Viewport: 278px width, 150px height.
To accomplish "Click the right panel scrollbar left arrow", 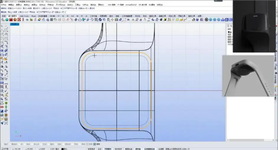I will tap(228, 140).
